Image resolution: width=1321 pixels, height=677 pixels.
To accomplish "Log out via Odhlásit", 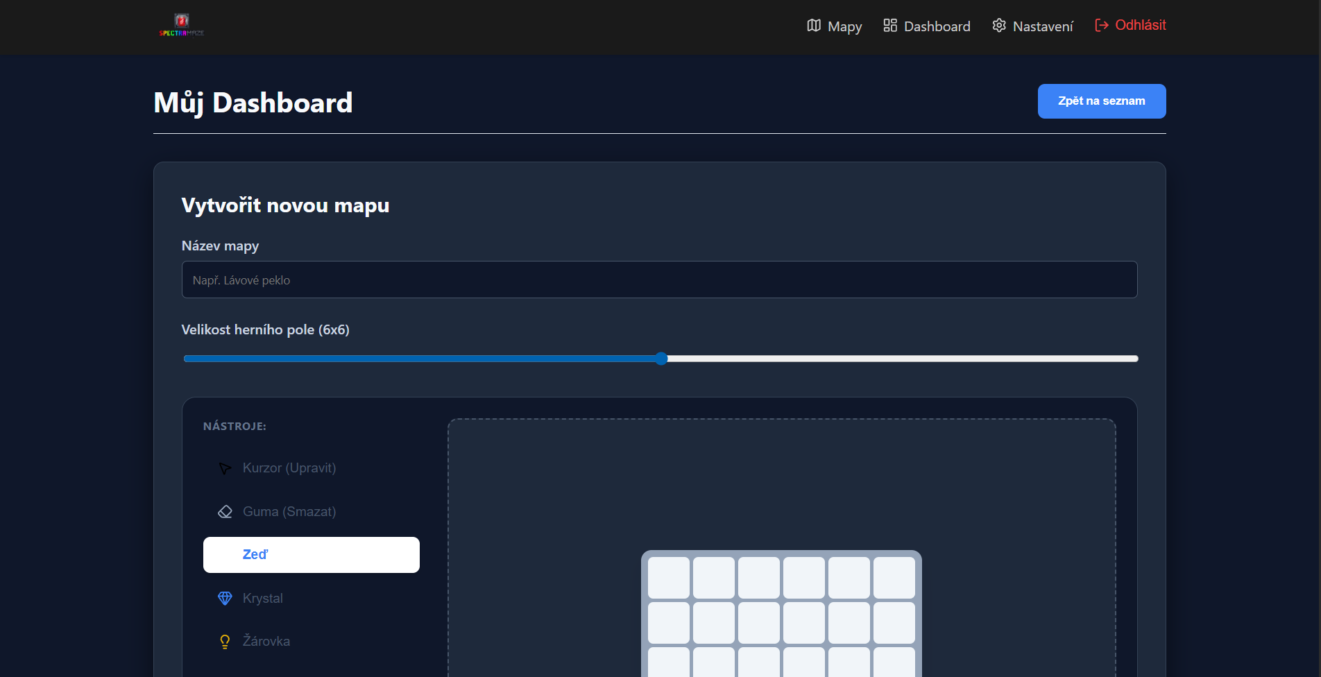I will pos(1130,26).
